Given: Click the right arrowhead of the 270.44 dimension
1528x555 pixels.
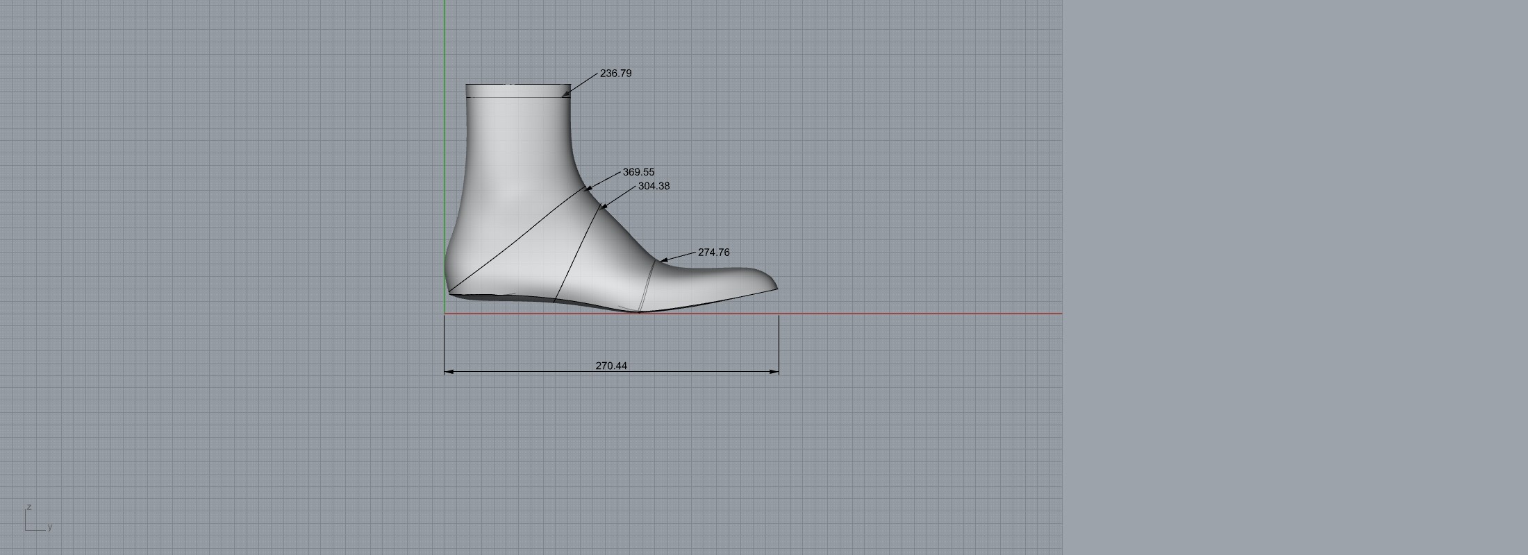Looking at the screenshot, I should 775,372.
